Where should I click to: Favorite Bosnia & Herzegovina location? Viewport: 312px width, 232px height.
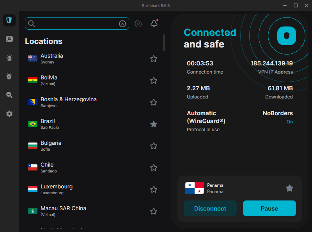[154, 102]
